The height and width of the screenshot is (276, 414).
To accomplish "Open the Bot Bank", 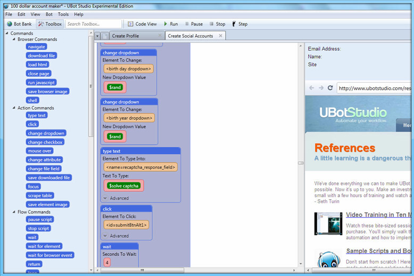I will [19, 24].
